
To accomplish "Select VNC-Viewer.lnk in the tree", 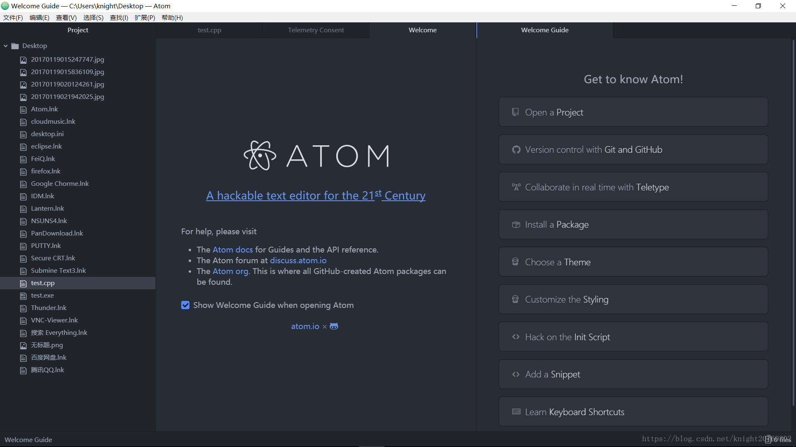I will pos(78,320).
